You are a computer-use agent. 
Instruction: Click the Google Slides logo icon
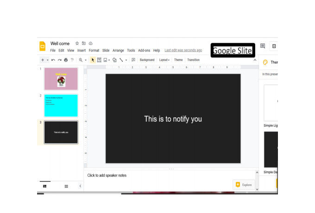tap(43, 46)
